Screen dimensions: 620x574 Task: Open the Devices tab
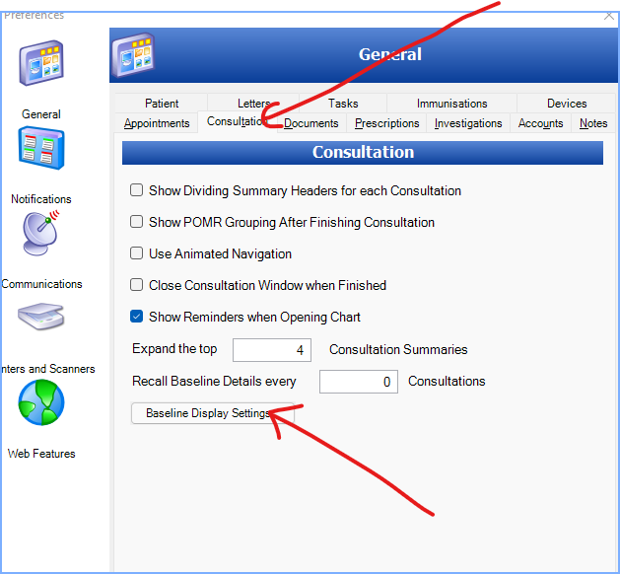click(x=567, y=104)
